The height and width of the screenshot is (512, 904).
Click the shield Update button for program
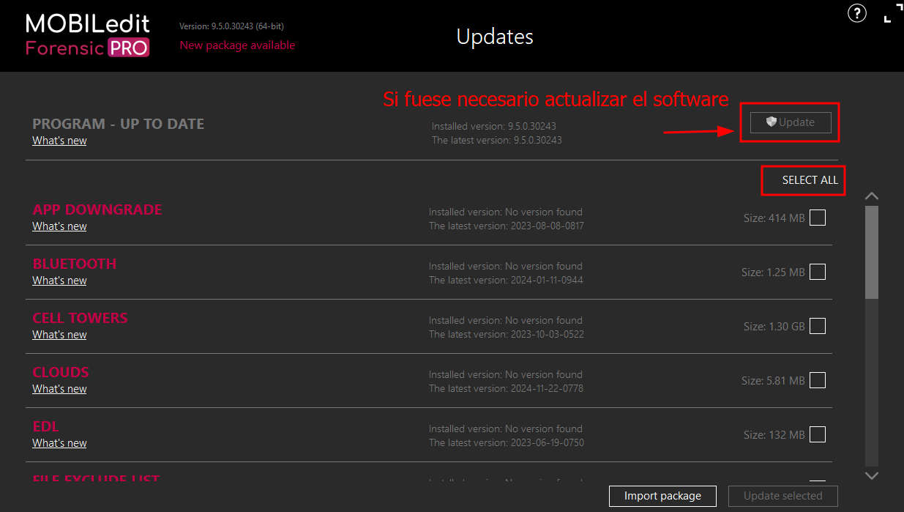(791, 122)
